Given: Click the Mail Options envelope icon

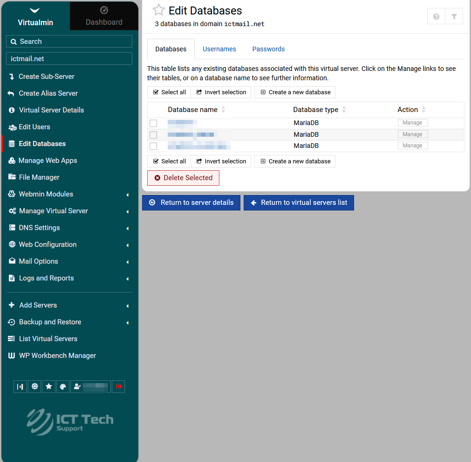Looking at the screenshot, I should 12,261.
